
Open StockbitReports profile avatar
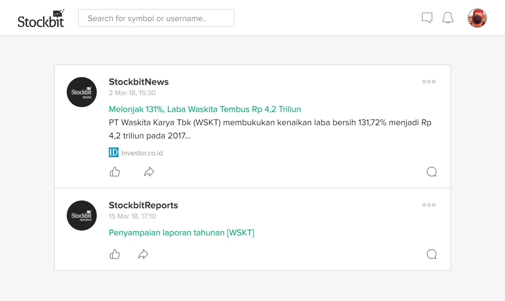click(82, 216)
